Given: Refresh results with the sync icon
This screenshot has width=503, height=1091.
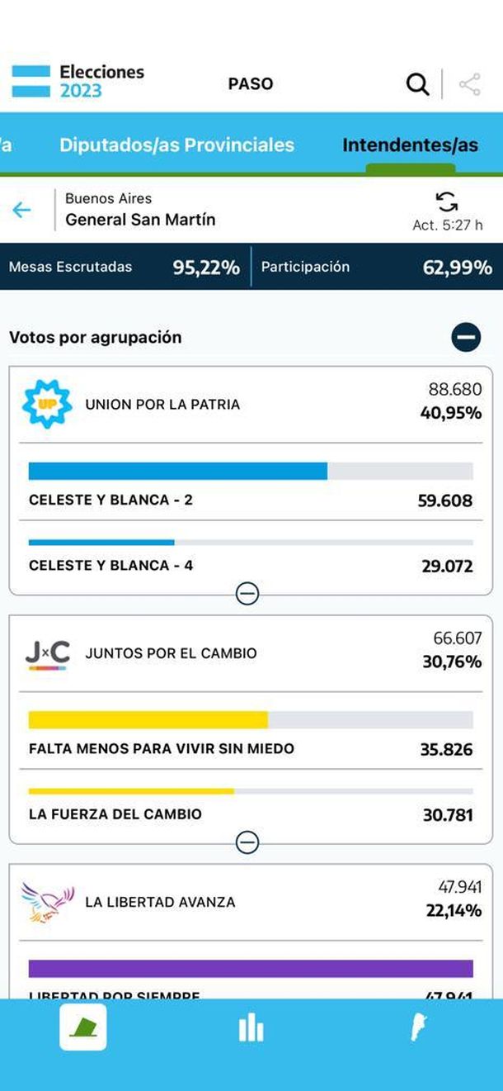Looking at the screenshot, I should point(447,202).
